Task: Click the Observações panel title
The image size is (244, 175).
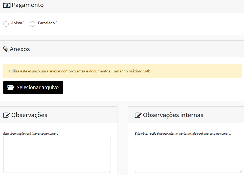Action: pos(29,115)
